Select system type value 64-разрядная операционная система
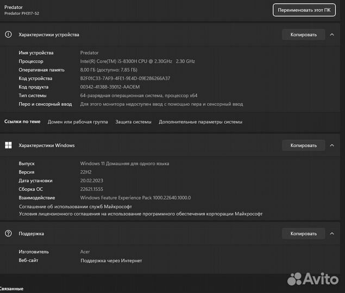345x293 pixels. (139, 95)
